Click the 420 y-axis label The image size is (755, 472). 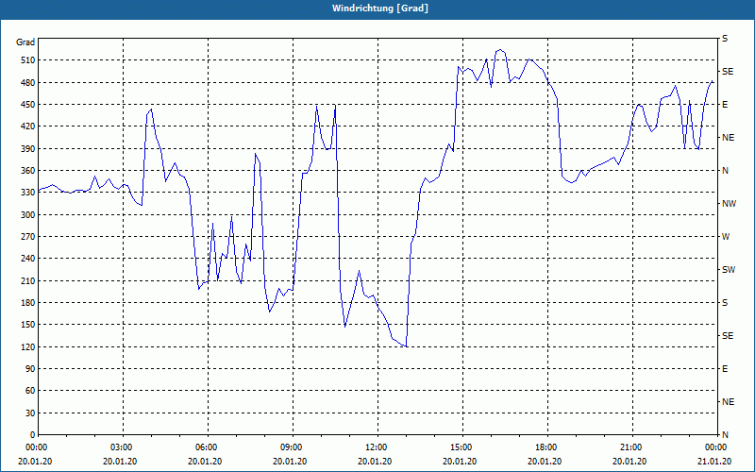tap(27, 126)
